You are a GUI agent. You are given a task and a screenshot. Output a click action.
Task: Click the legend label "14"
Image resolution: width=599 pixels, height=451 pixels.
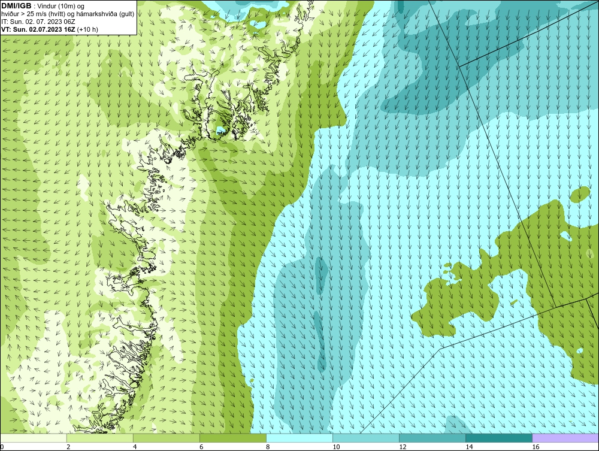pyautogui.click(x=469, y=447)
